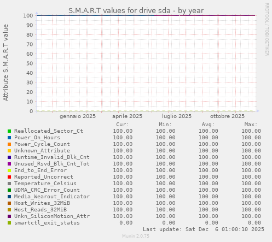The height and width of the screenshot is (242, 272).
Task: Click the Cur: column header
Action: [x=123, y=125]
